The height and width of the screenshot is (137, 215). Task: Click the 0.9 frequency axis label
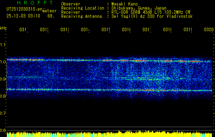pyautogui.click(x=3, y=79)
